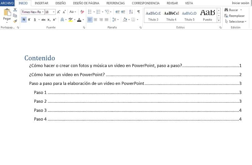This screenshot has width=252, height=165.
Task: Toggle bold (N) formatting
Action: coord(24,20)
